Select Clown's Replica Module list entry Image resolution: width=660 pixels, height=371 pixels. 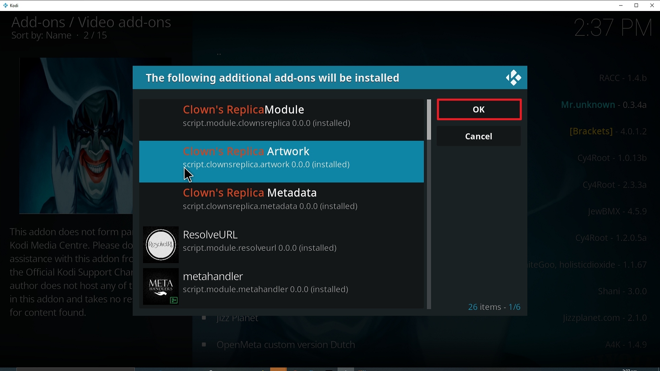pos(282,120)
